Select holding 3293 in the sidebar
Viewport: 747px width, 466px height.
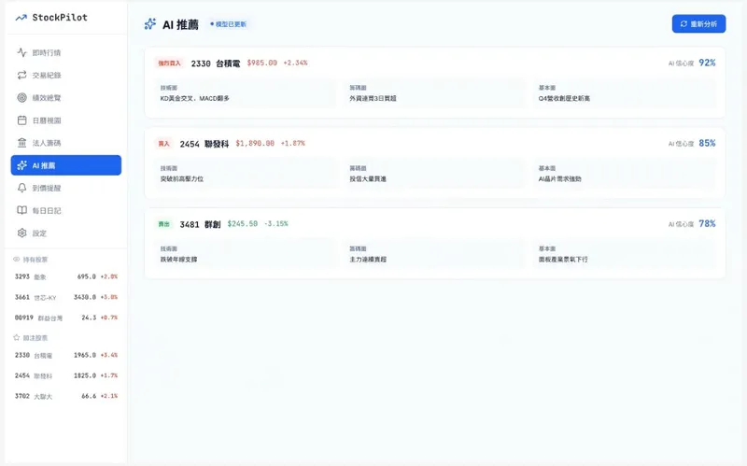click(66, 276)
